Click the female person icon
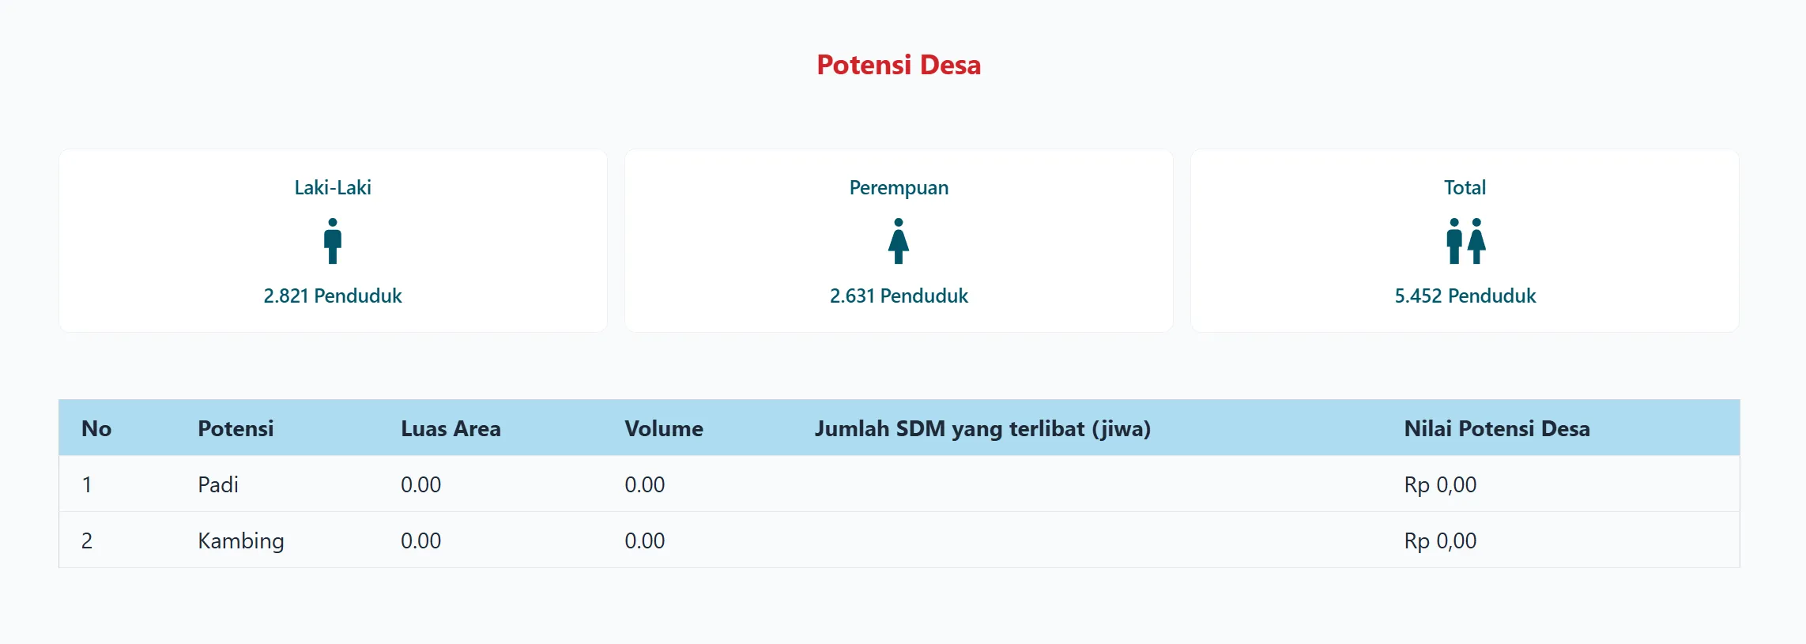Screen dimensions: 1806x644 899,241
